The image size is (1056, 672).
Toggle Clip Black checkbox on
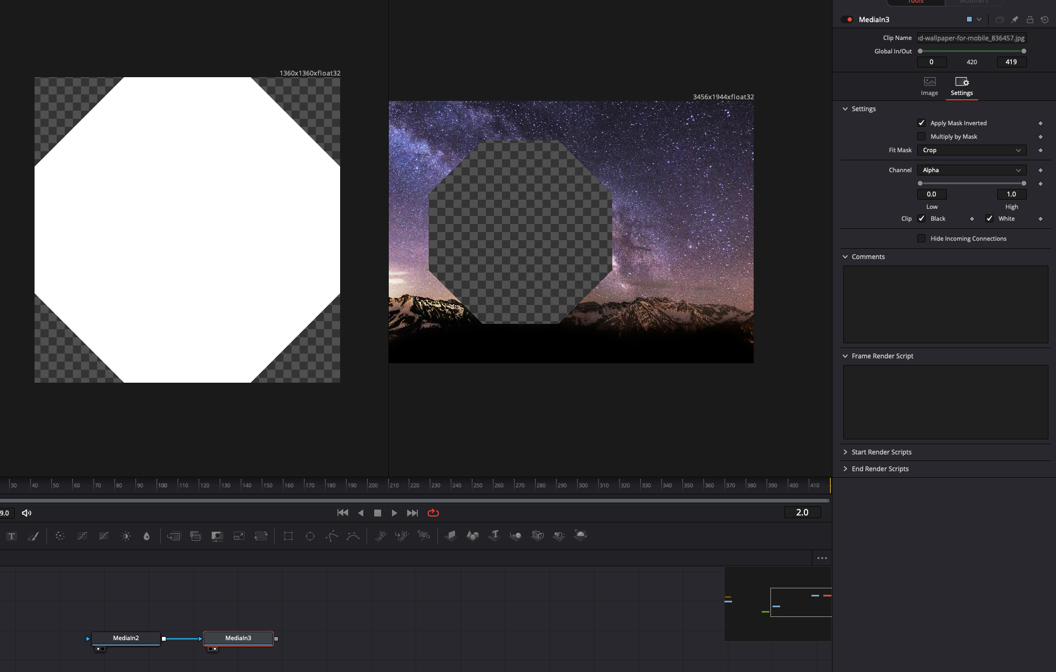(x=922, y=219)
